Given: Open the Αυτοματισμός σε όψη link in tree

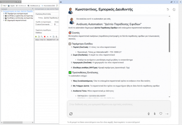Looking at the screenshot, I should point(18,11).
